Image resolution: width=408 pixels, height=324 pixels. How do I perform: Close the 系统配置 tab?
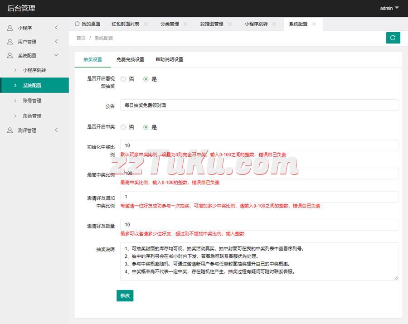point(314,24)
